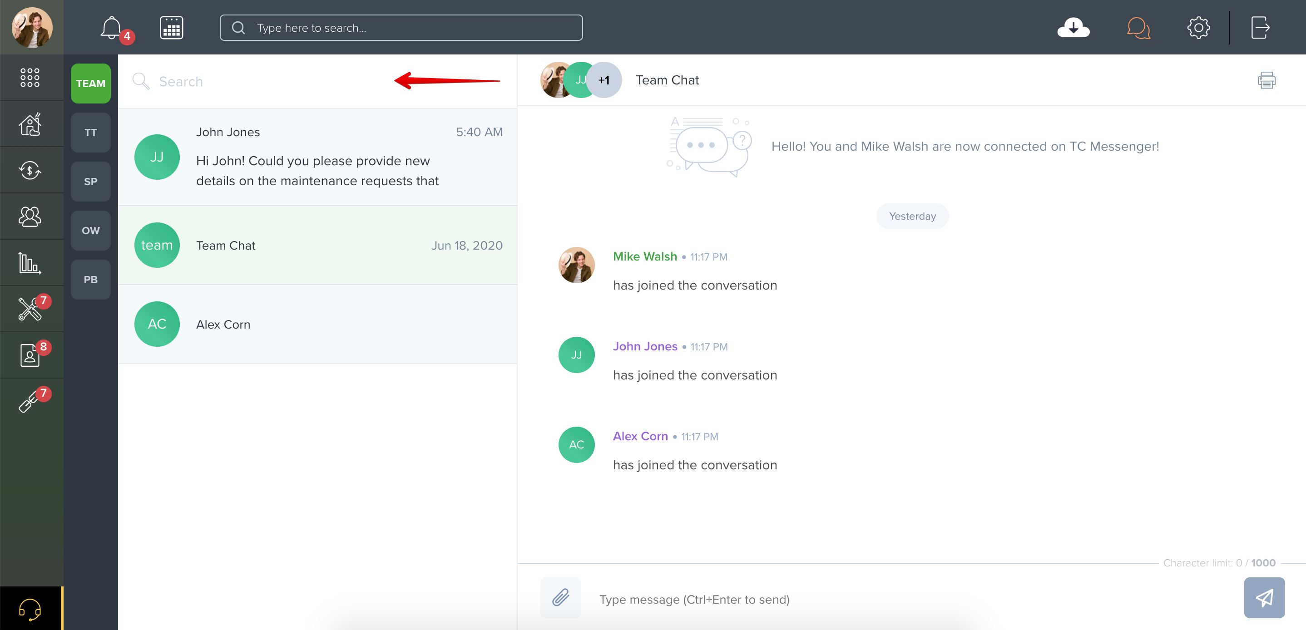The image size is (1306, 630).
Task: Select the PB tab
Action: click(91, 279)
